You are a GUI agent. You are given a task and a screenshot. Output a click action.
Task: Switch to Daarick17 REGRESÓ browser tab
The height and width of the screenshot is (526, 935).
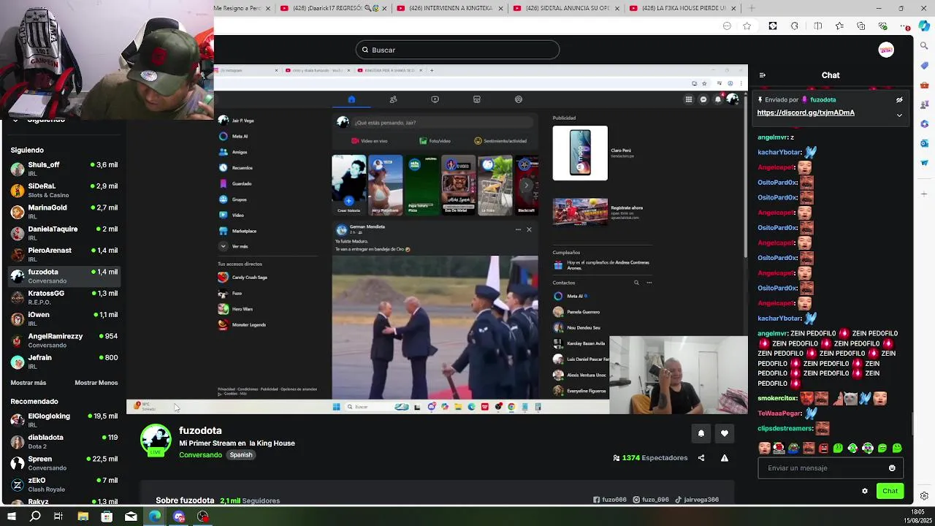coord(333,8)
